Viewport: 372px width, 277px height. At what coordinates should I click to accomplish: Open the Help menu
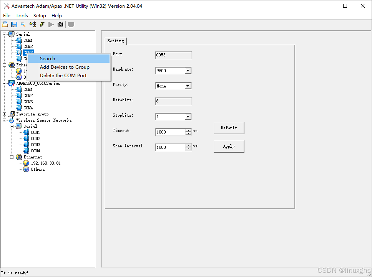(x=57, y=16)
